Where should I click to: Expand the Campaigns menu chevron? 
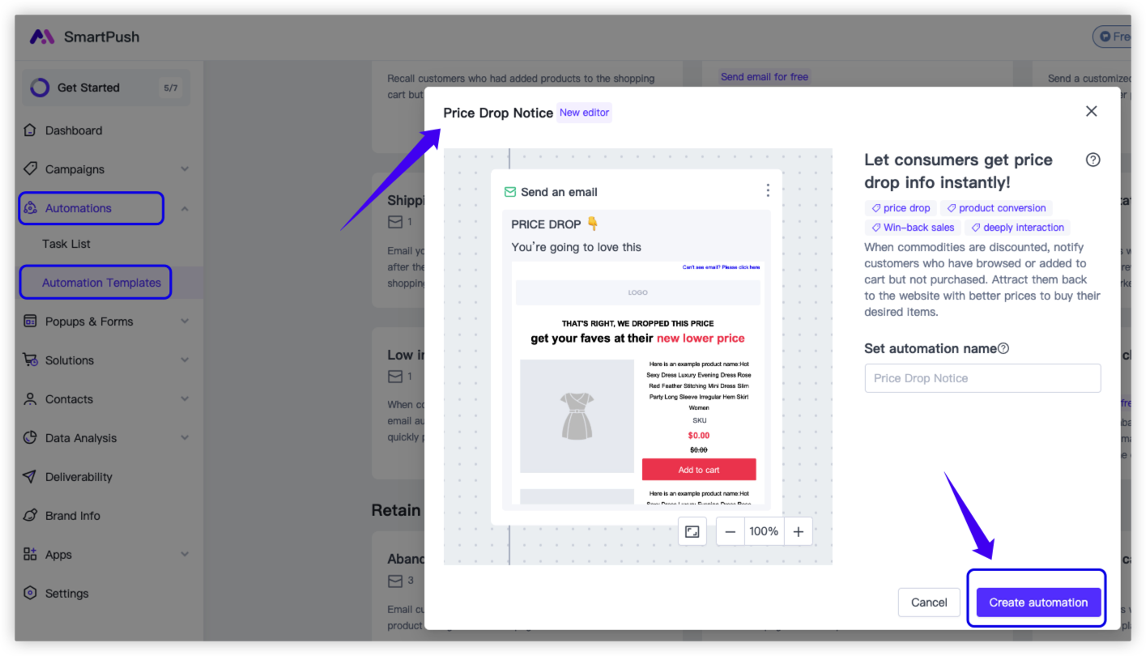[185, 169]
